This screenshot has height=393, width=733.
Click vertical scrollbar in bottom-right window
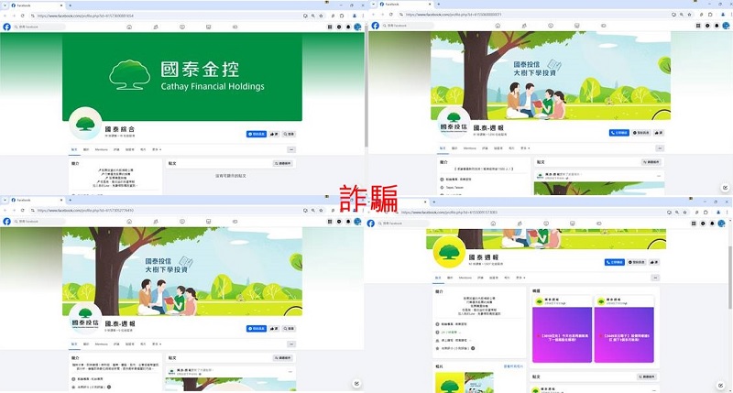730,278
